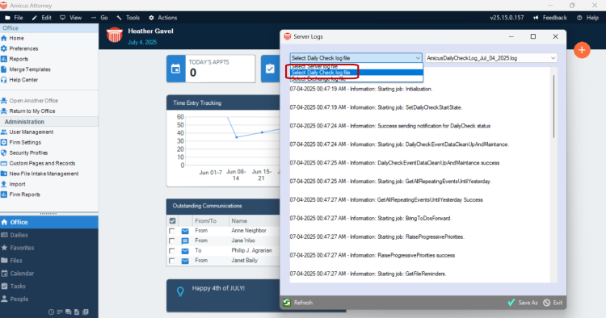This screenshot has height=318, width=606.
Task: Open Security Profiles
Action: [x=24, y=153]
